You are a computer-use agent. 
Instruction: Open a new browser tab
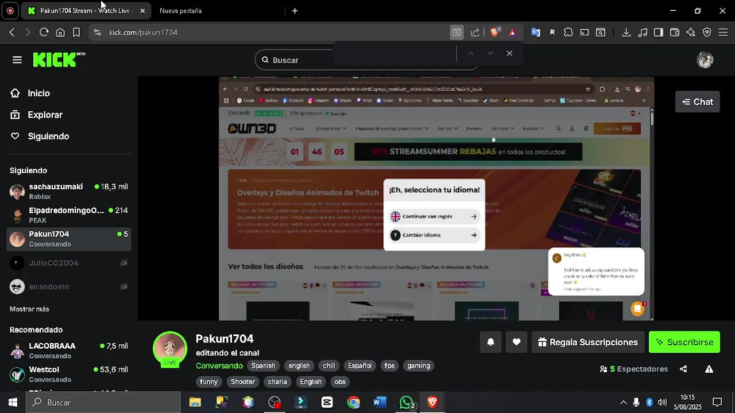click(295, 10)
